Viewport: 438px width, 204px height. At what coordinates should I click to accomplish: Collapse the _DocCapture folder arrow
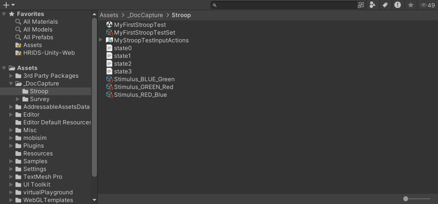tap(11, 84)
